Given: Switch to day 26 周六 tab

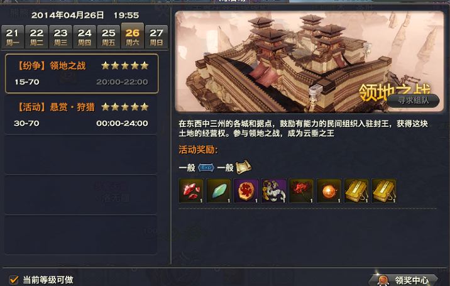Looking at the screenshot, I should 133,36.
